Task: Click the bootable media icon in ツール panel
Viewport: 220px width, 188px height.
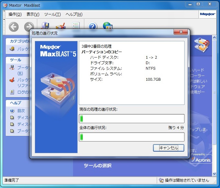Action: [12, 67]
